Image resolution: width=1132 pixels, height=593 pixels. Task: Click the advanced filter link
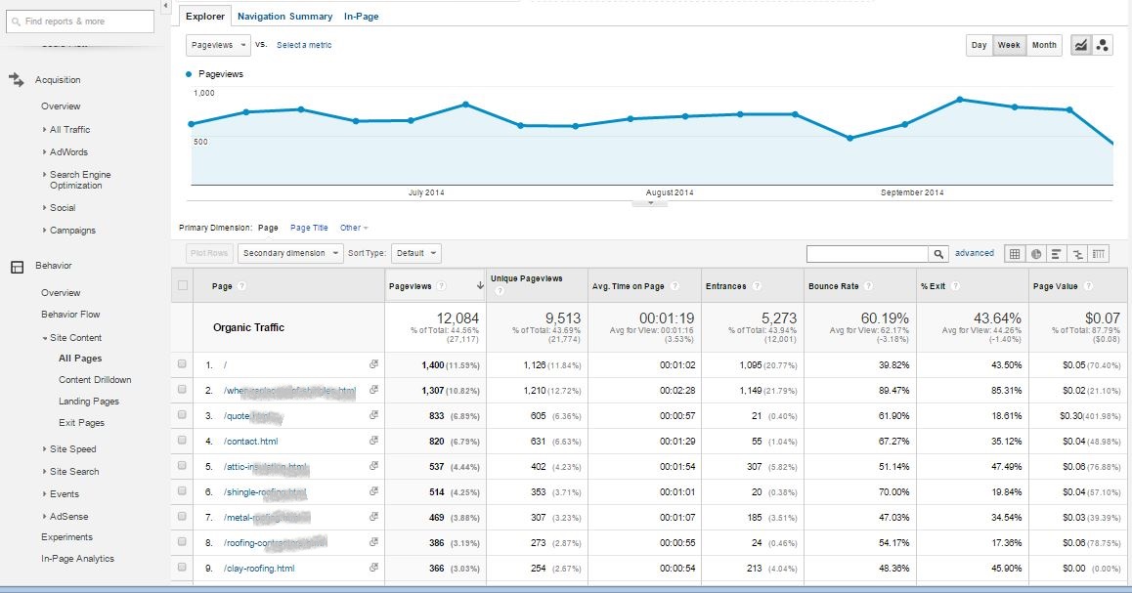[x=974, y=253]
